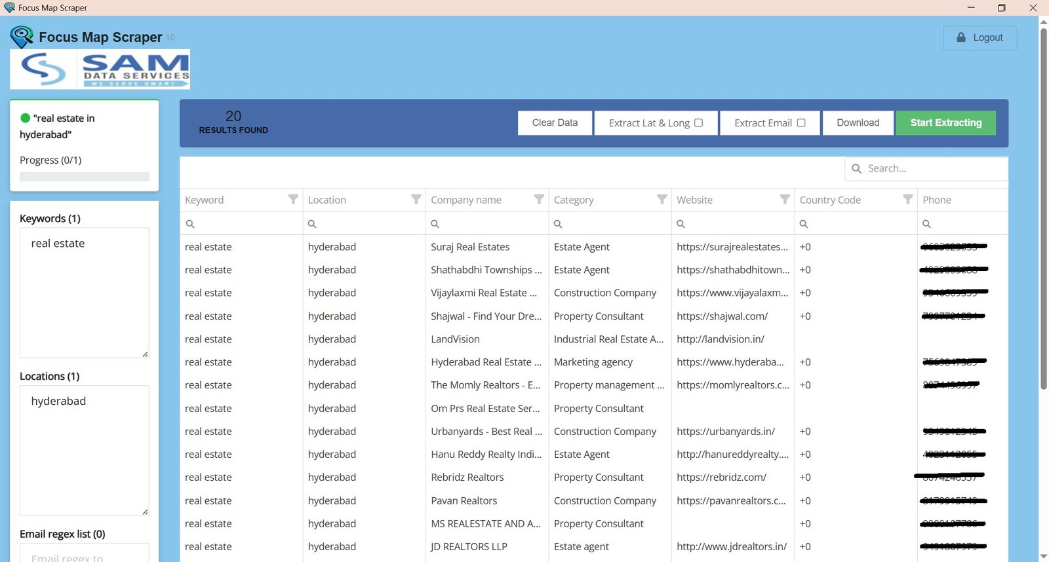Click the Clear Data button
Screen dimensions: 1049x562
coord(555,122)
